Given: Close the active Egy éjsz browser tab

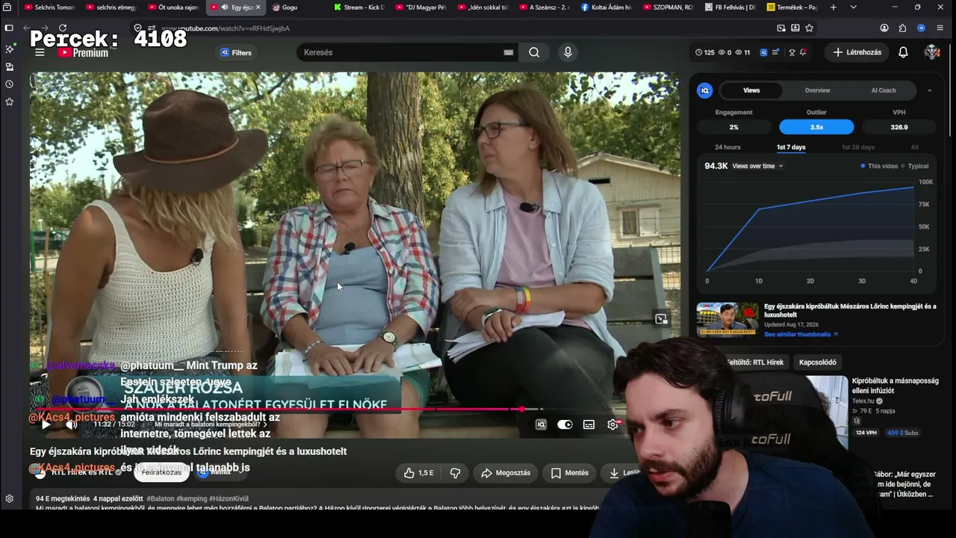Looking at the screenshot, I should (258, 7).
